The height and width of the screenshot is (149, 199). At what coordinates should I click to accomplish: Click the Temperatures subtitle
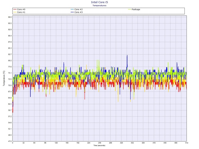point(99,5)
